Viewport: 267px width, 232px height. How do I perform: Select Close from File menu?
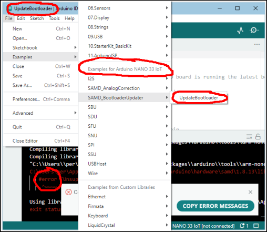(40, 66)
